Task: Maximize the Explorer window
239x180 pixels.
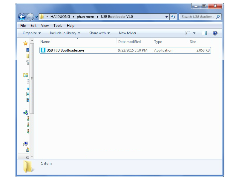Action: [204, 6]
